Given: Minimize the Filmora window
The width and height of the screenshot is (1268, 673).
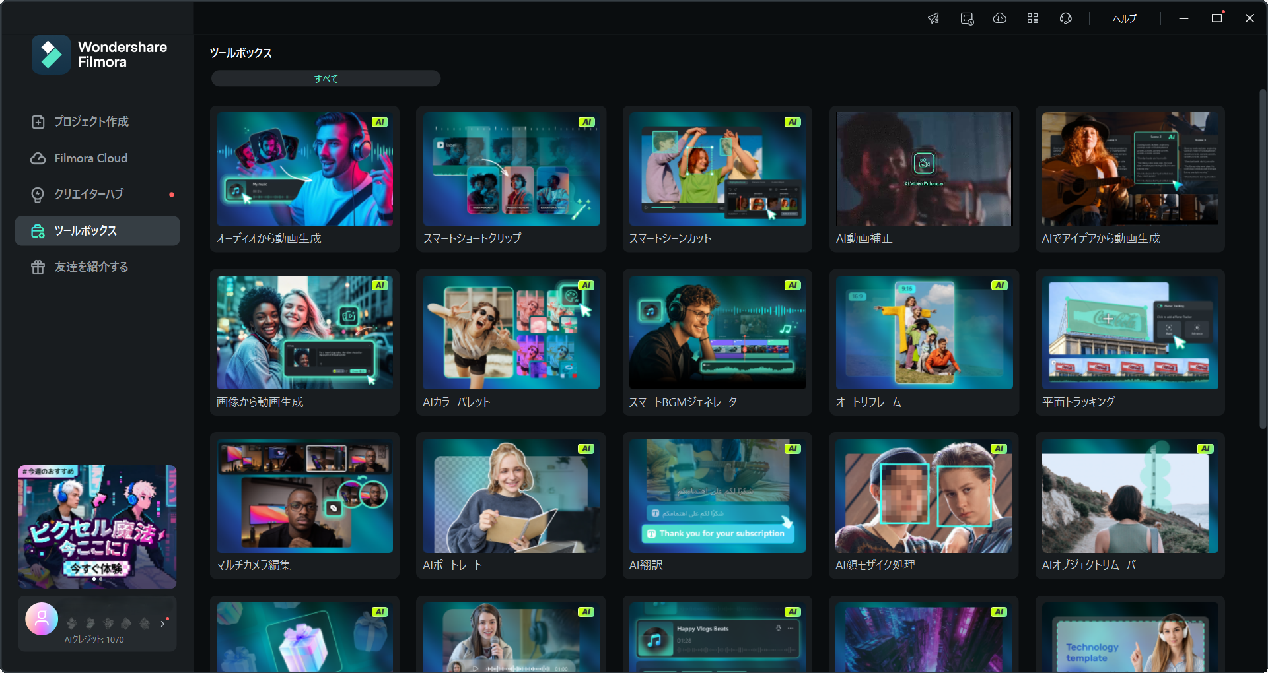Looking at the screenshot, I should click(1184, 18).
